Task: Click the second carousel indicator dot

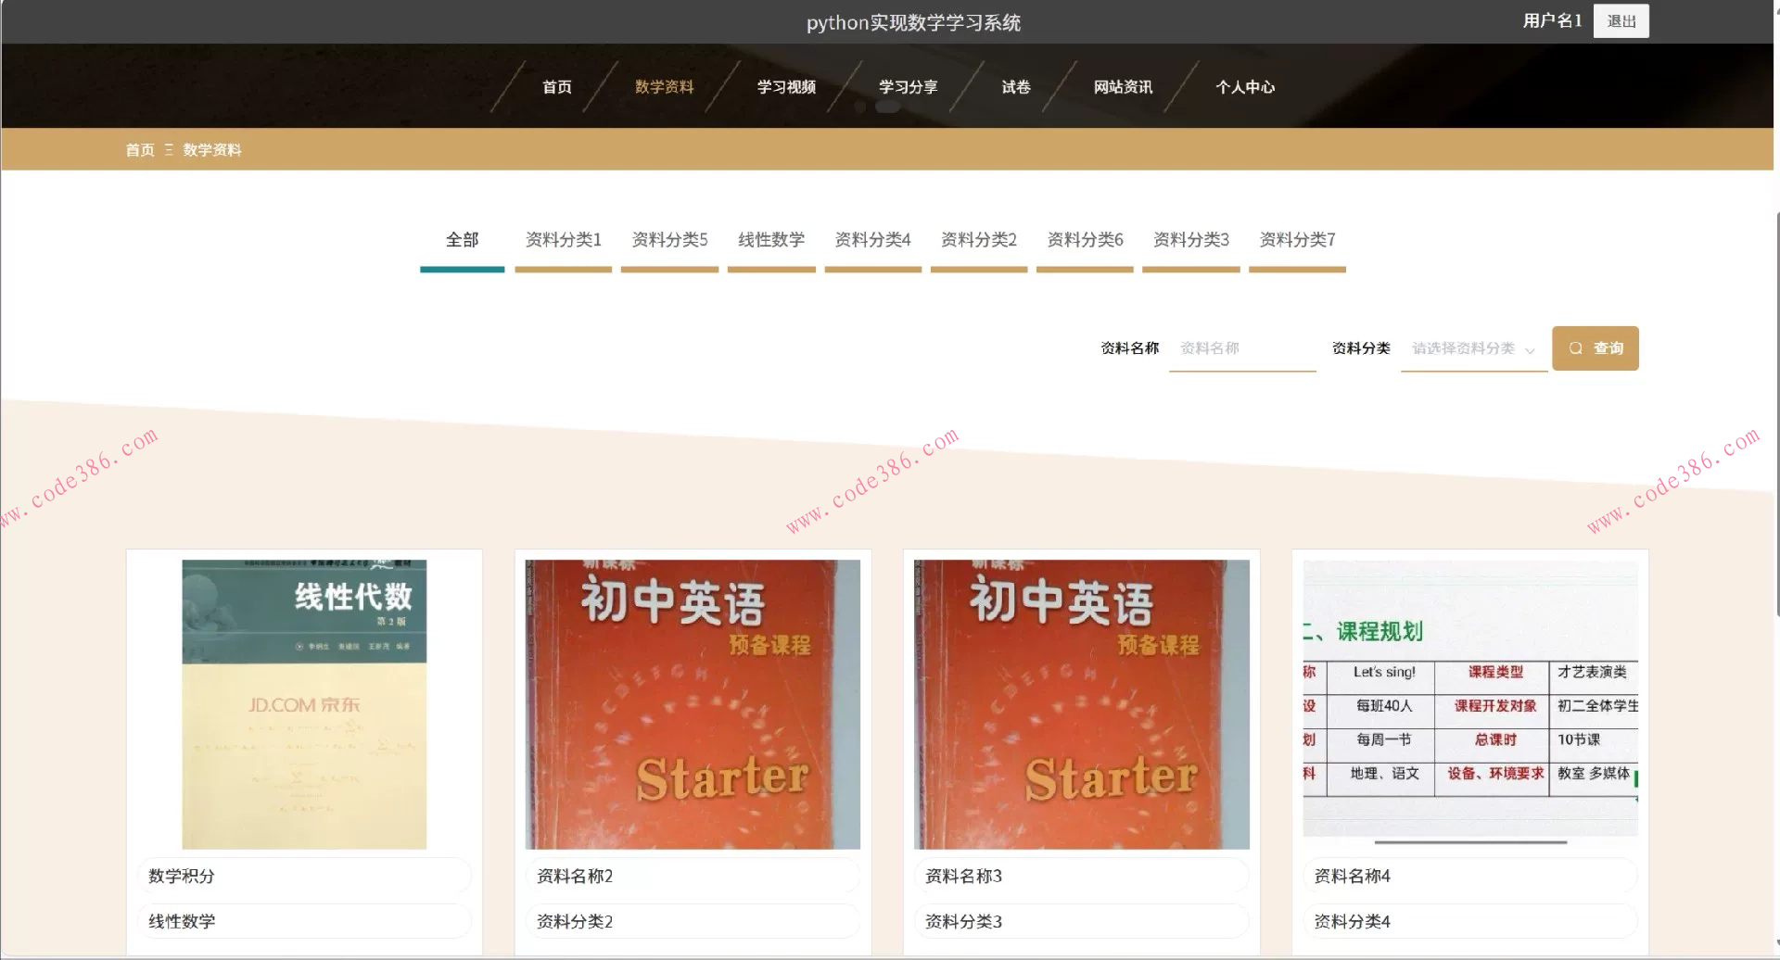Action: (888, 107)
